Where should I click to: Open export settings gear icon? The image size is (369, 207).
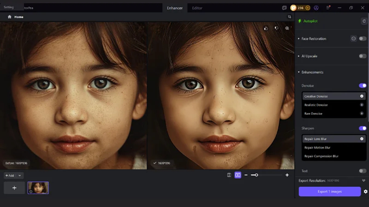tap(365, 191)
